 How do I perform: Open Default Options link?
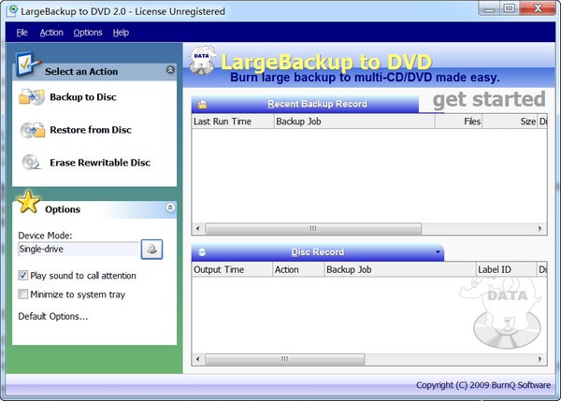53,316
